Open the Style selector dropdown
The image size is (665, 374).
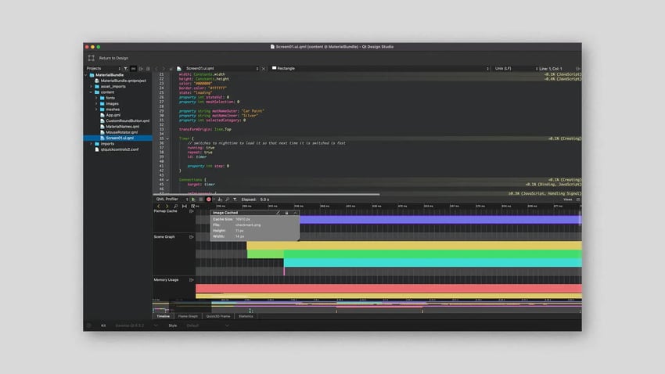tap(208, 325)
